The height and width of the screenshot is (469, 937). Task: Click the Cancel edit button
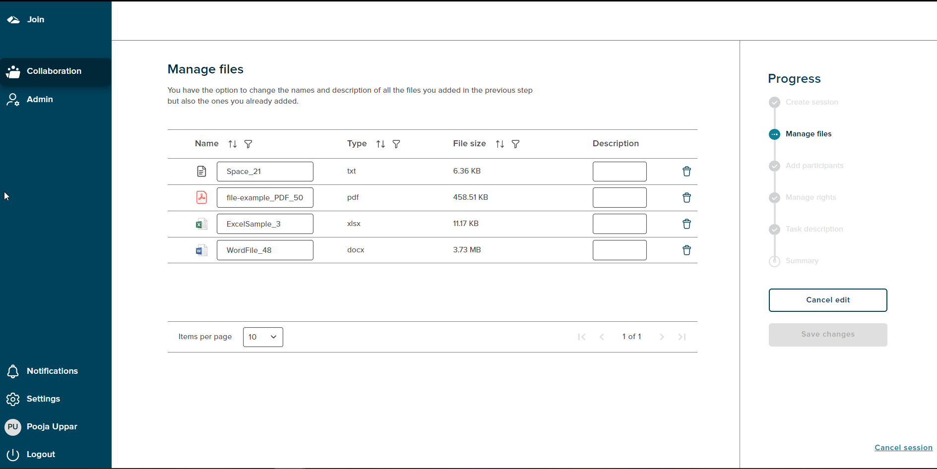(x=828, y=300)
